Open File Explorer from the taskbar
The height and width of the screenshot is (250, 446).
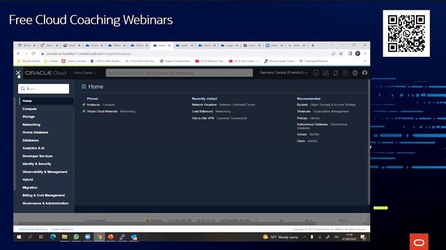point(65,237)
